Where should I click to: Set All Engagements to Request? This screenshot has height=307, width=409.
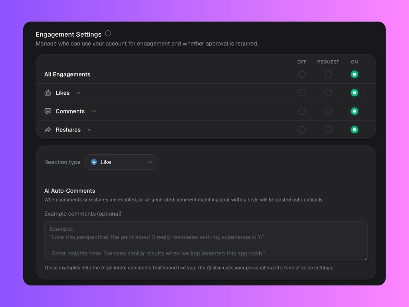[328, 74]
